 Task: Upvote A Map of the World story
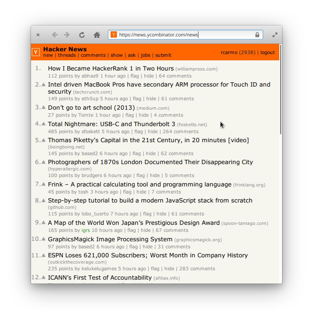tap(44, 222)
